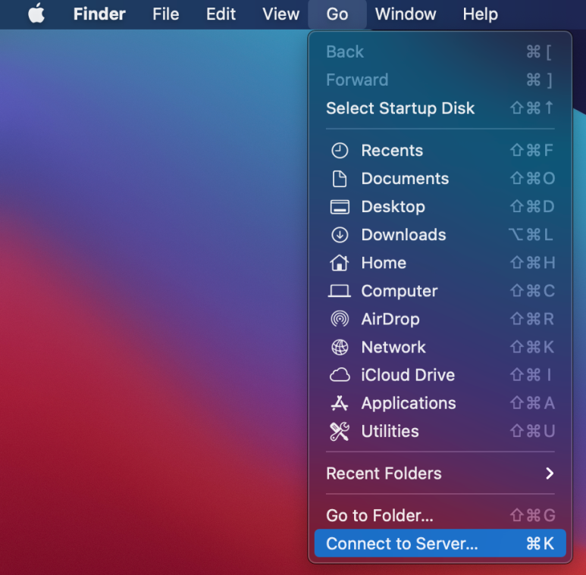Open the Window menu
The image size is (586, 575).
point(406,14)
